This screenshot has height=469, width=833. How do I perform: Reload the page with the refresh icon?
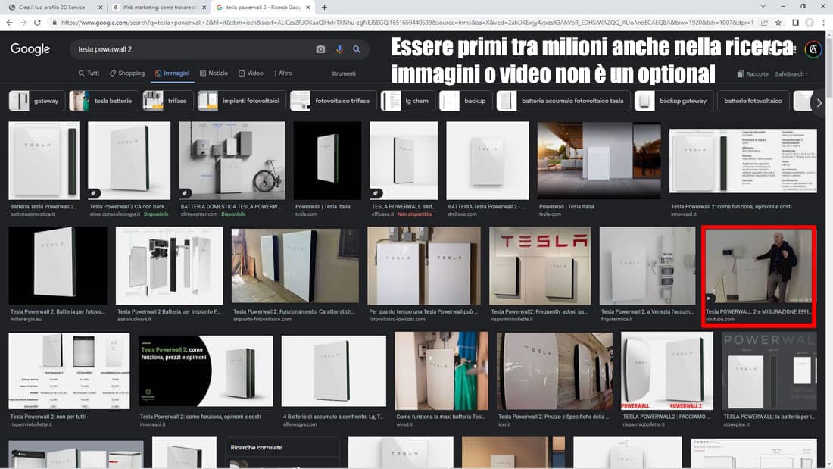37,22
